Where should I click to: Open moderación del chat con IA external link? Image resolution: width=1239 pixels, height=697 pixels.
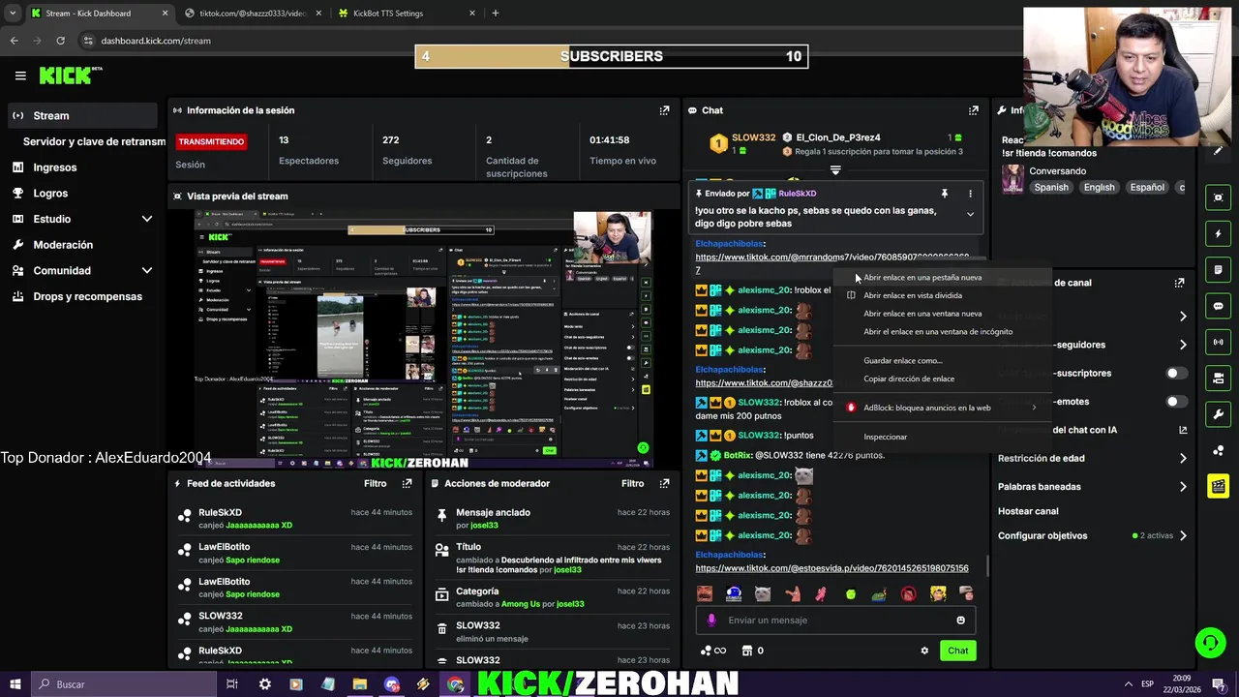(1183, 430)
